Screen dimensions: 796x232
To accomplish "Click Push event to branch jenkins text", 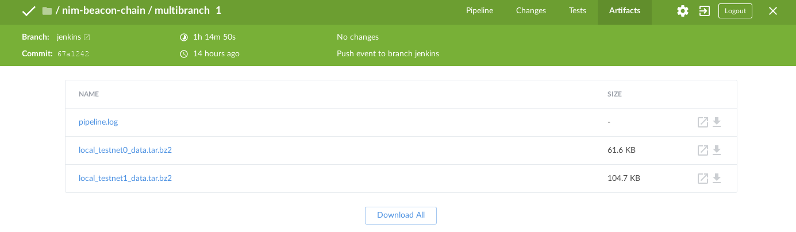I will [x=388, y=54].
